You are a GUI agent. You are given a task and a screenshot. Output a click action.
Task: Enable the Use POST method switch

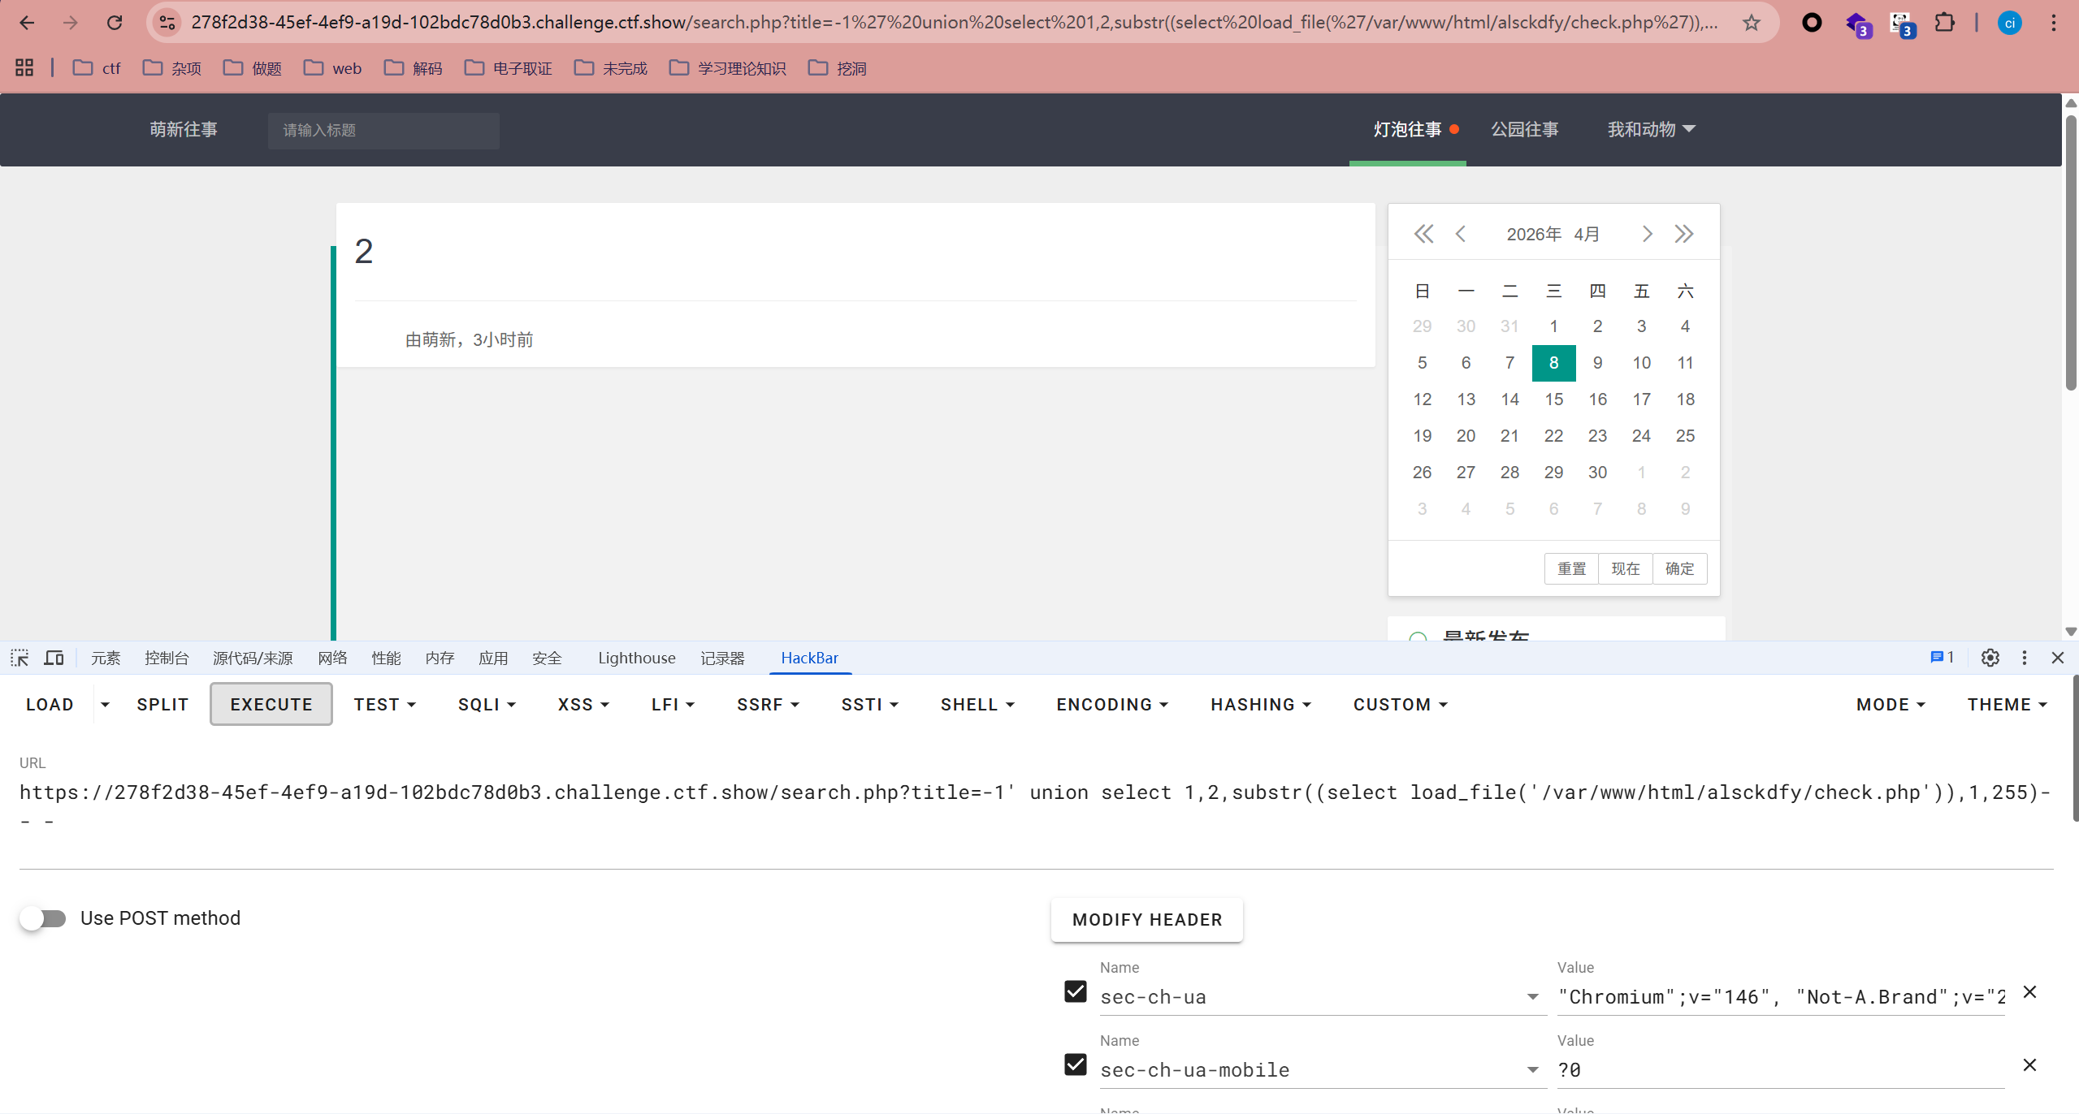[x=44, y=918]
